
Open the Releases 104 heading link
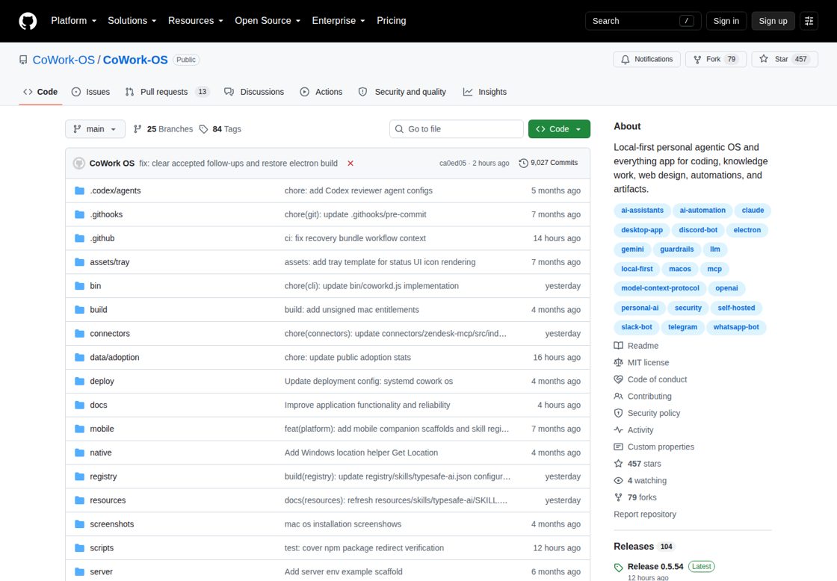(643, 547)
